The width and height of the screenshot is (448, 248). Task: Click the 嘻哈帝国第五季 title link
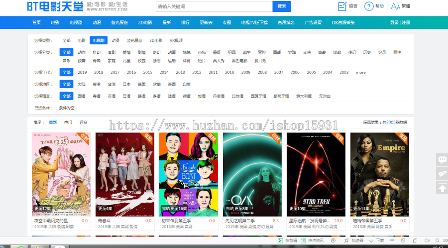(x=368, y=221)
